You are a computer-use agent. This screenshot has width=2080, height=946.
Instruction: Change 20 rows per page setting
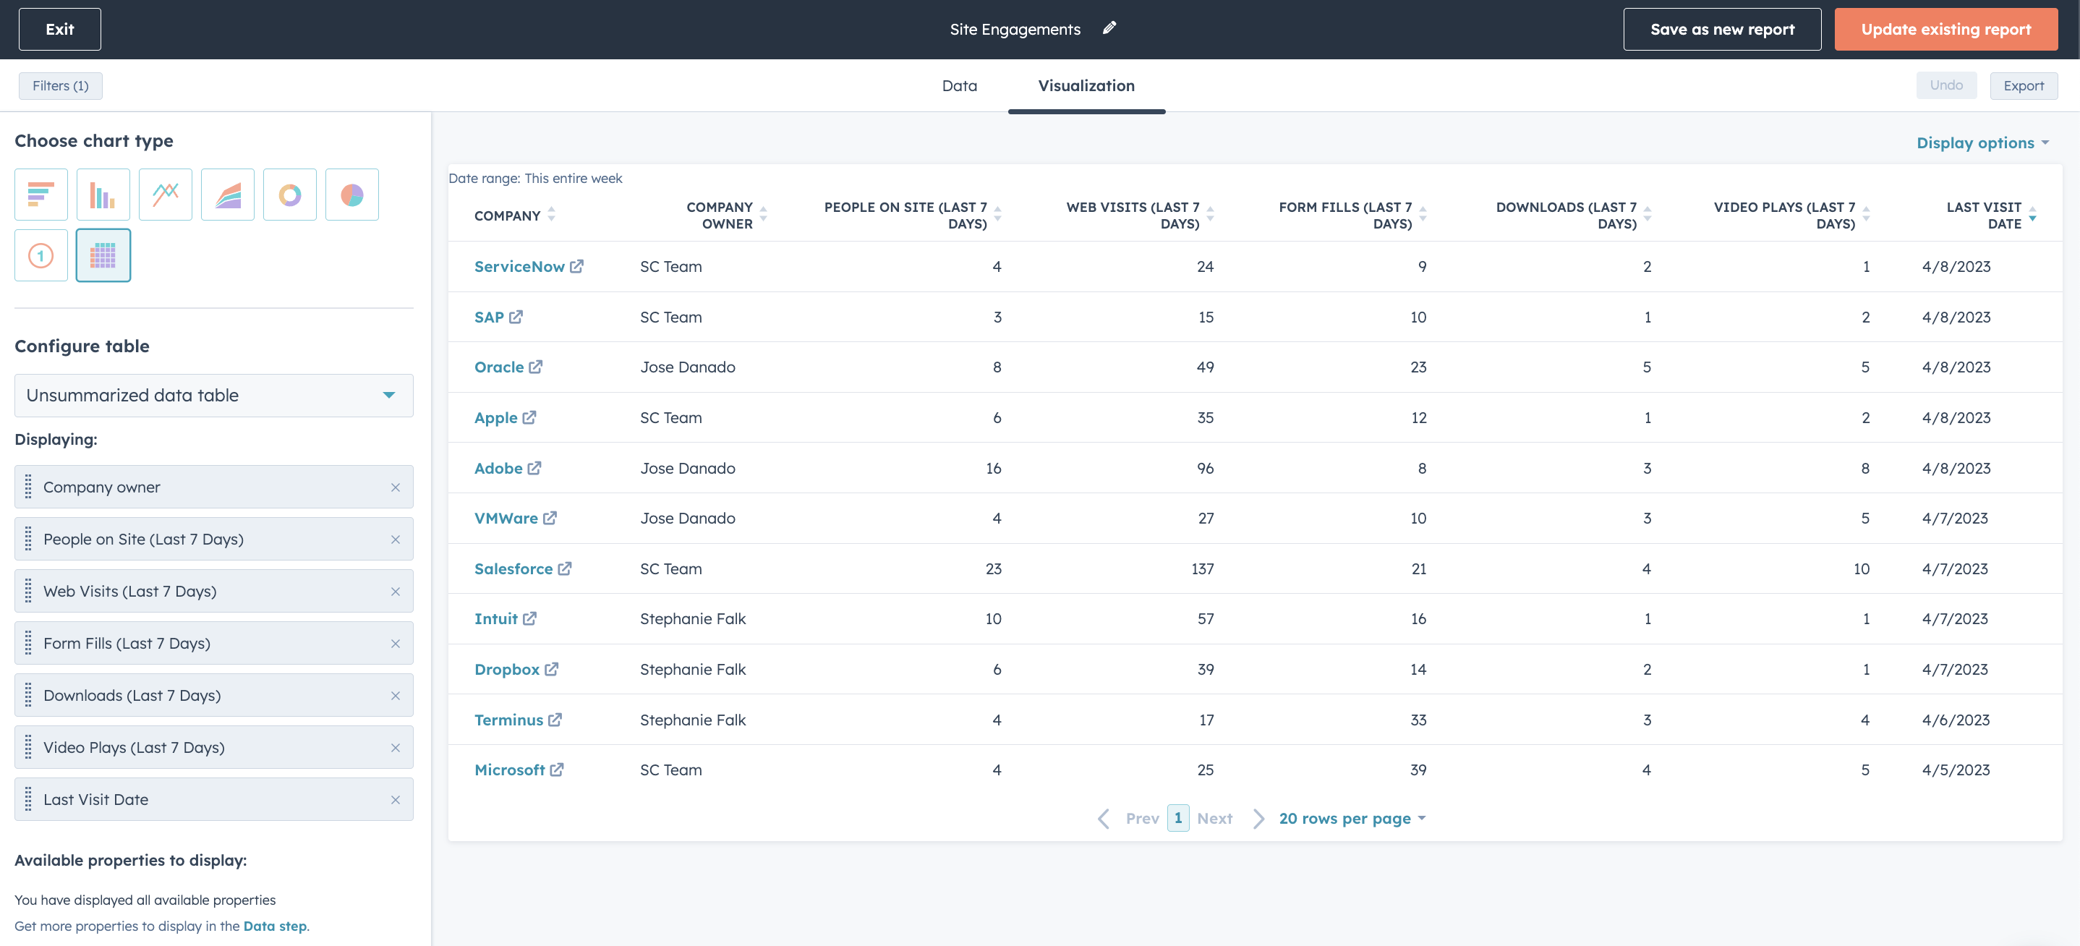click(x=1352, y=819)
